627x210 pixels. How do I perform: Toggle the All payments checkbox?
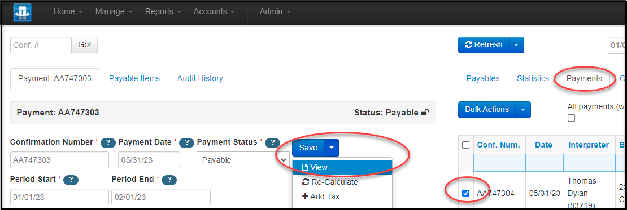(x=572, y=118)
